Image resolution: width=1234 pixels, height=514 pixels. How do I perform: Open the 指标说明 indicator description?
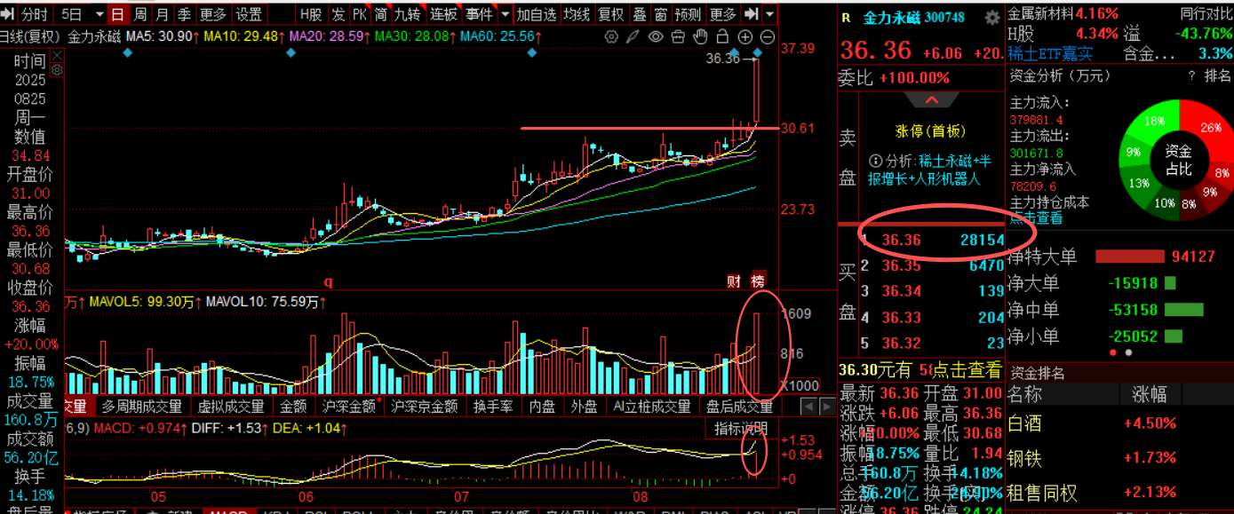[x=741, y=429]
